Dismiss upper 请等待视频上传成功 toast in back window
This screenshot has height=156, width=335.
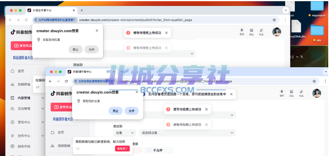click(x=166, y=33)
